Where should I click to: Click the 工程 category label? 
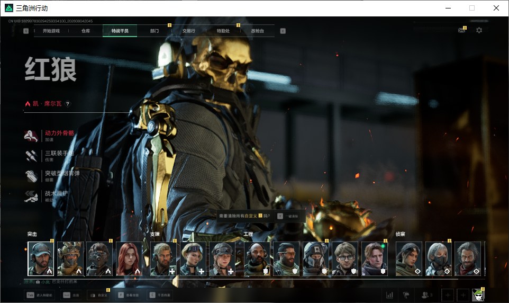pyautogui.click(x=248, y=234)
